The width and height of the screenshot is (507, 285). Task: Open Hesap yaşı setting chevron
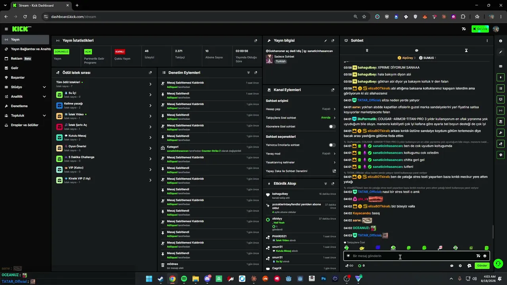click(335, 109)
